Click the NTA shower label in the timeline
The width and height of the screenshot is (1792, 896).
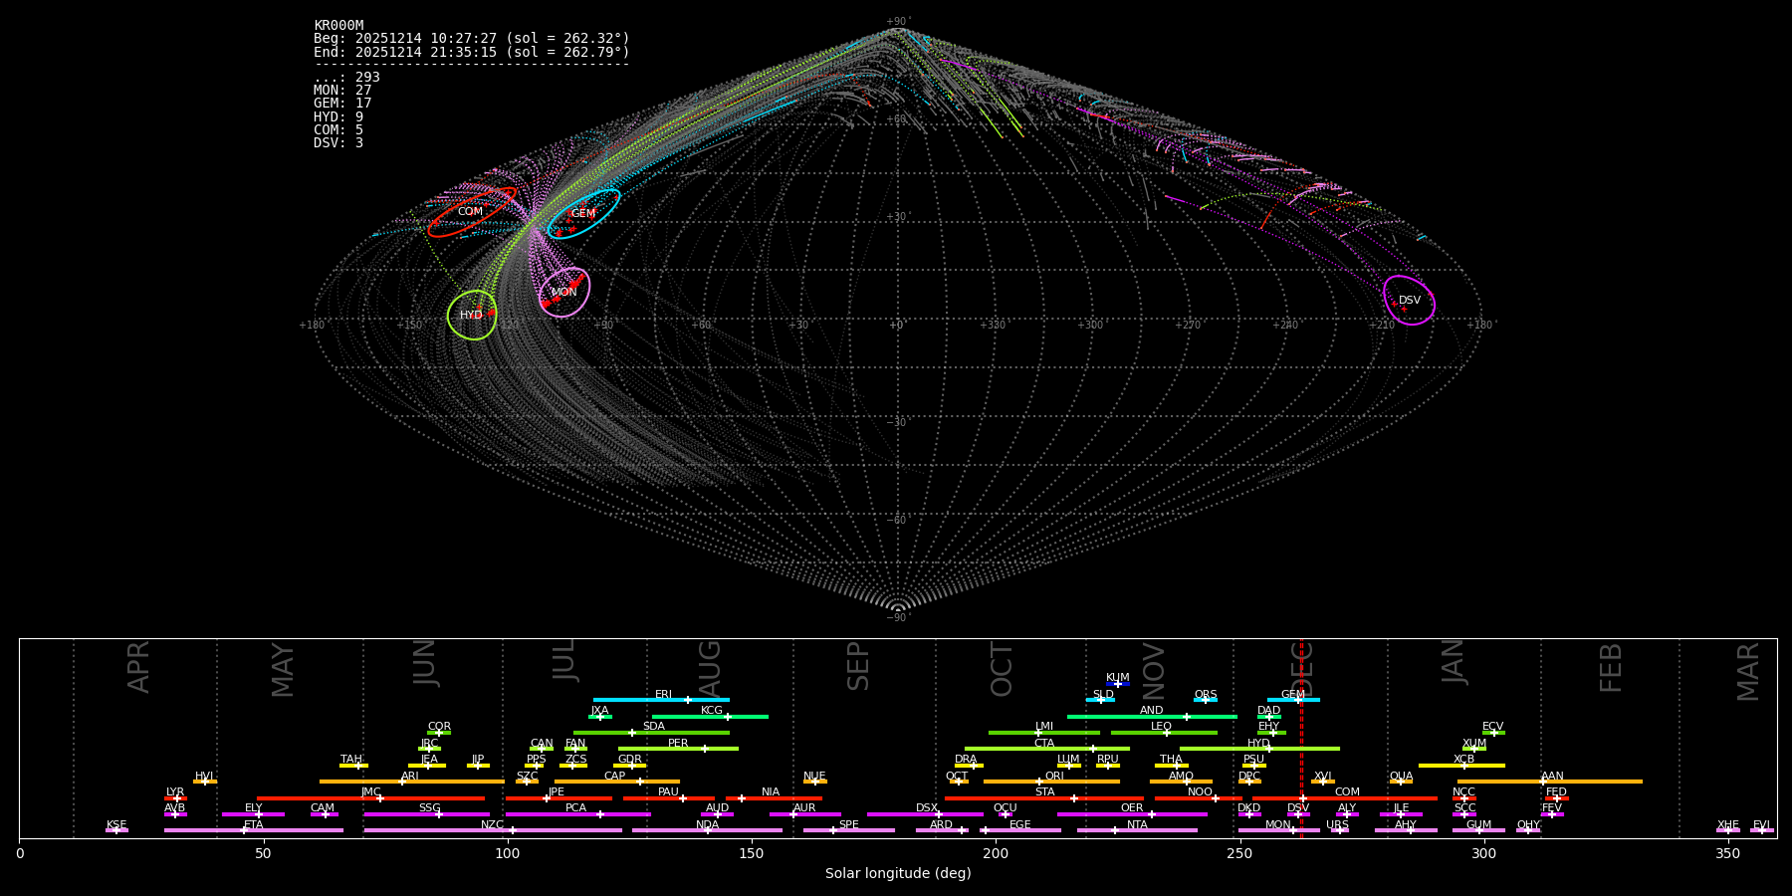click(1137, 824)
